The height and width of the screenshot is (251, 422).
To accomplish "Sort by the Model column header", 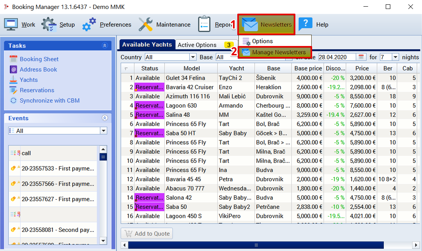I will [191, 69].
